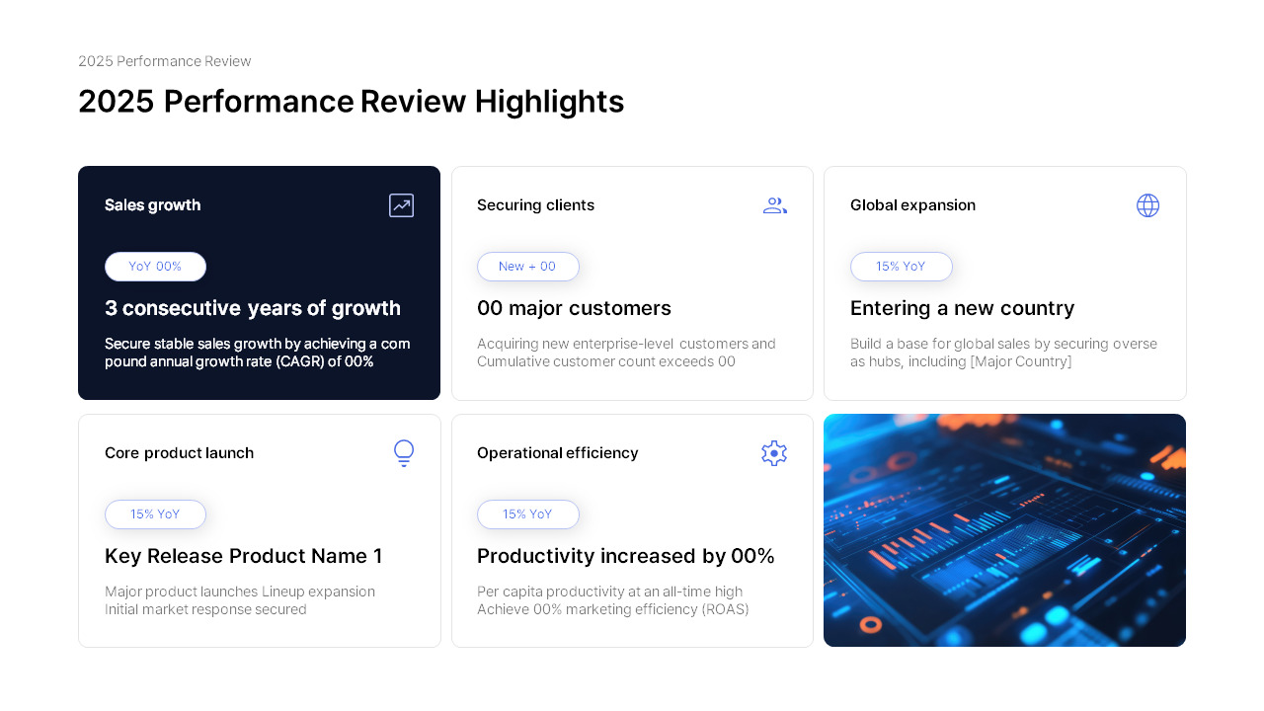Click the Key Release Product Name 1 heading
The width and height of the screenshot is (1264, 711).
243,556
